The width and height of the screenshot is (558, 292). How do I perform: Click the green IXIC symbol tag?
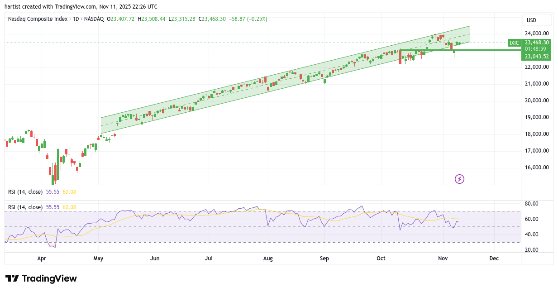514,43
